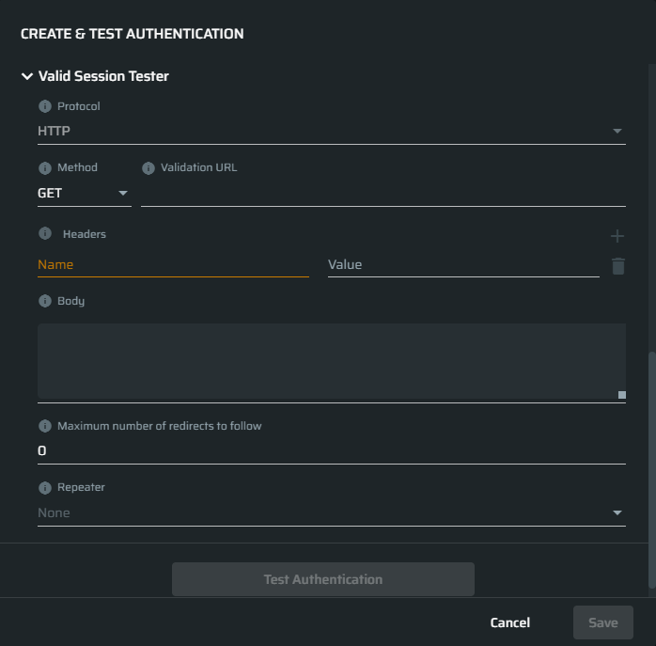Click the Cancel button
This screenshot has width=656, height=646.
[510, 622]
